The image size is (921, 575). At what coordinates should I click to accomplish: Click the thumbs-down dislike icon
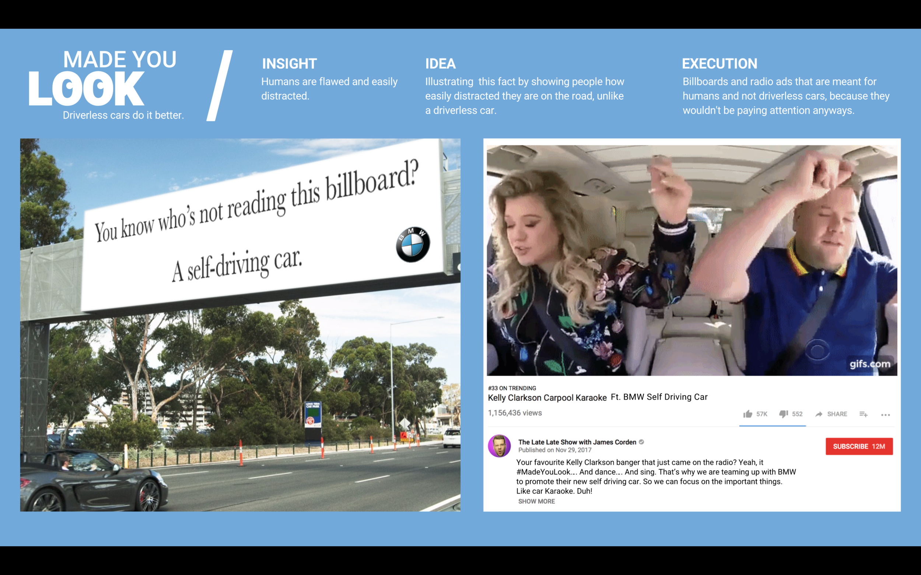[x=783, y=414]
